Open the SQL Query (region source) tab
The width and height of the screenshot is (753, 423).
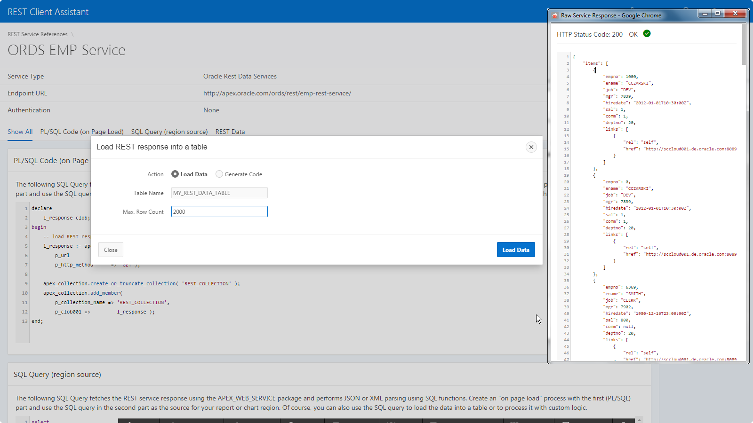click(169, 132)
